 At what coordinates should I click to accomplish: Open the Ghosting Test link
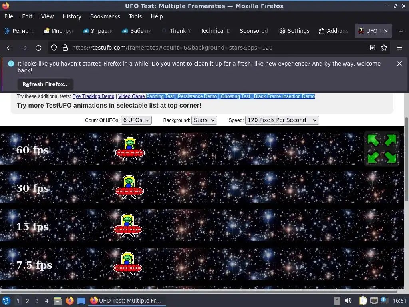(235, 96)
